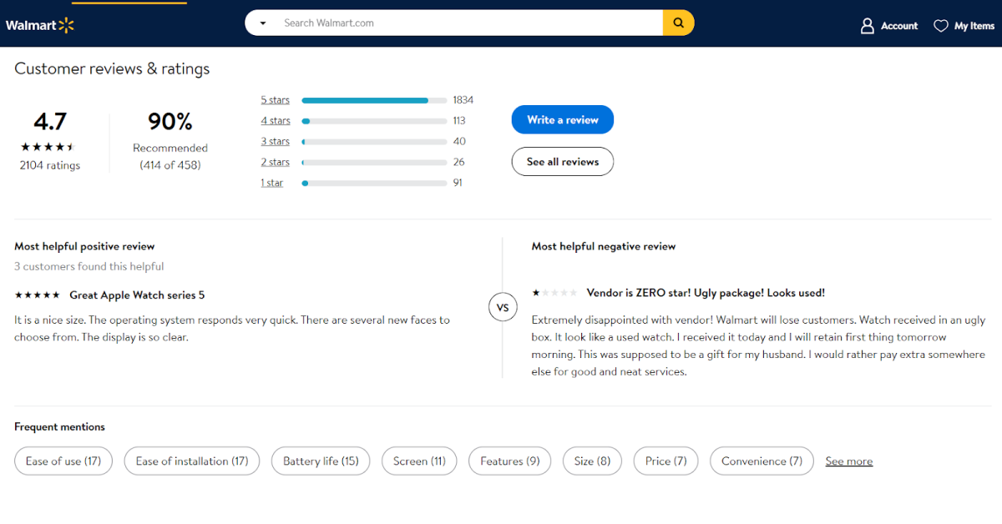This screenshot has height=524, width=1002.
Task: Open My Items with the heart icon
Action: pos(940,25)
